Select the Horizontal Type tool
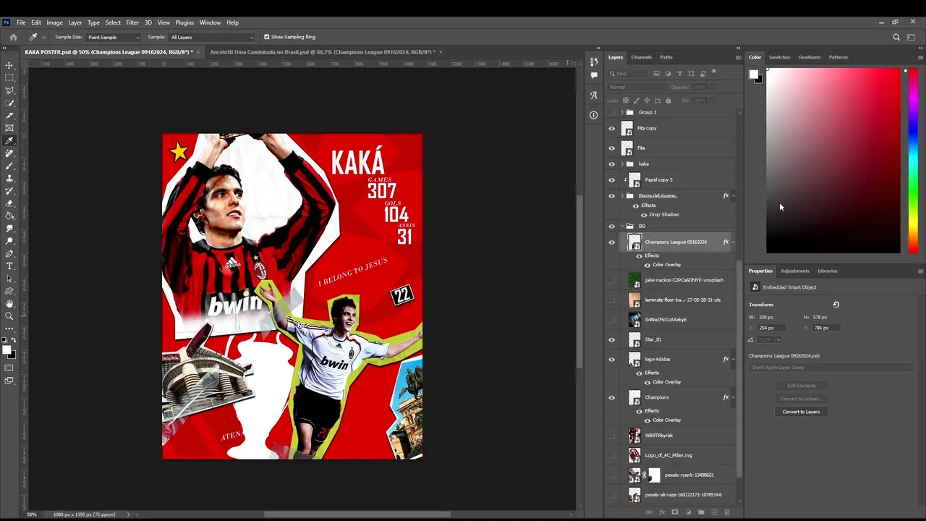This screenshot has width=926, height=521. (9, 266)
